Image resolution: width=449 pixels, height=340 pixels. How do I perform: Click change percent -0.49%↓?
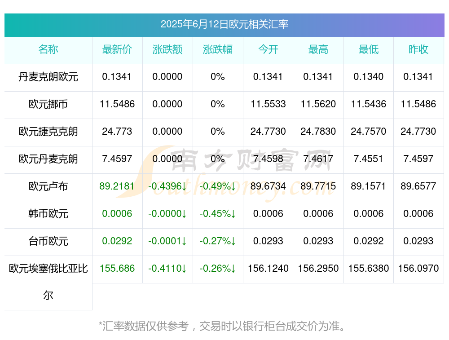[x=218, y=186]
